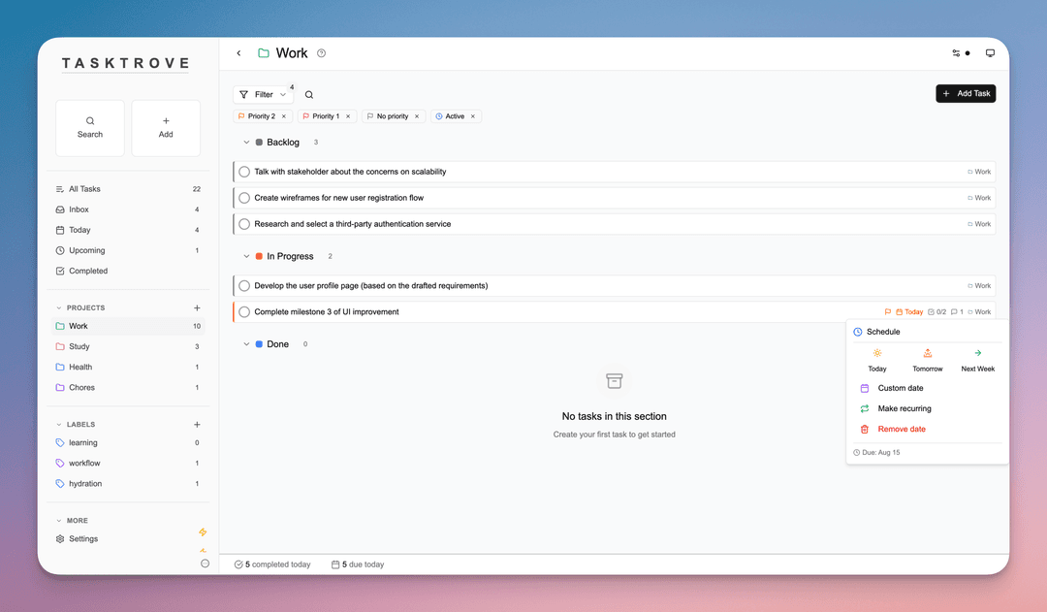Remove the No priority filter chip
1047x612 pixels.
417,116
